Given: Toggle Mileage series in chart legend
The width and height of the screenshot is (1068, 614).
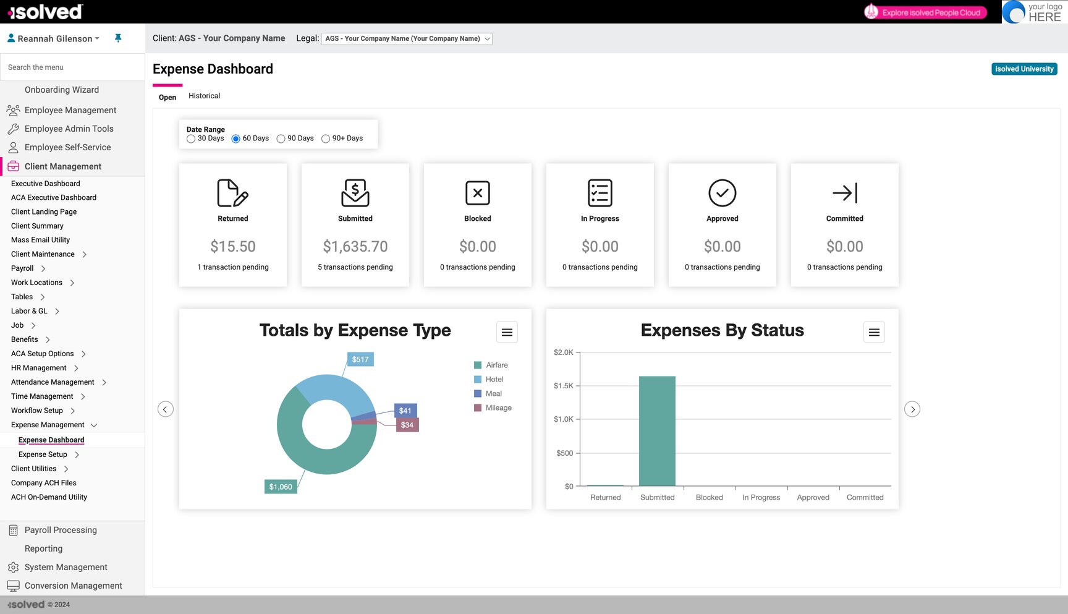Looking at the screenshot, I should tap(493, 408).
